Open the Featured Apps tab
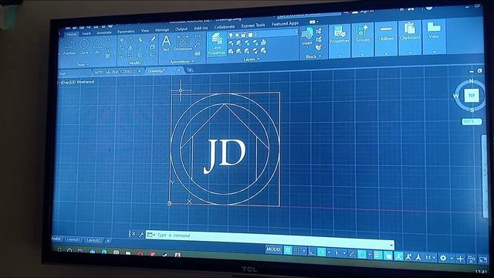 285,24
